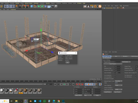Open the Floor environment icon
The image size is (138, 103).
[49, 7]
